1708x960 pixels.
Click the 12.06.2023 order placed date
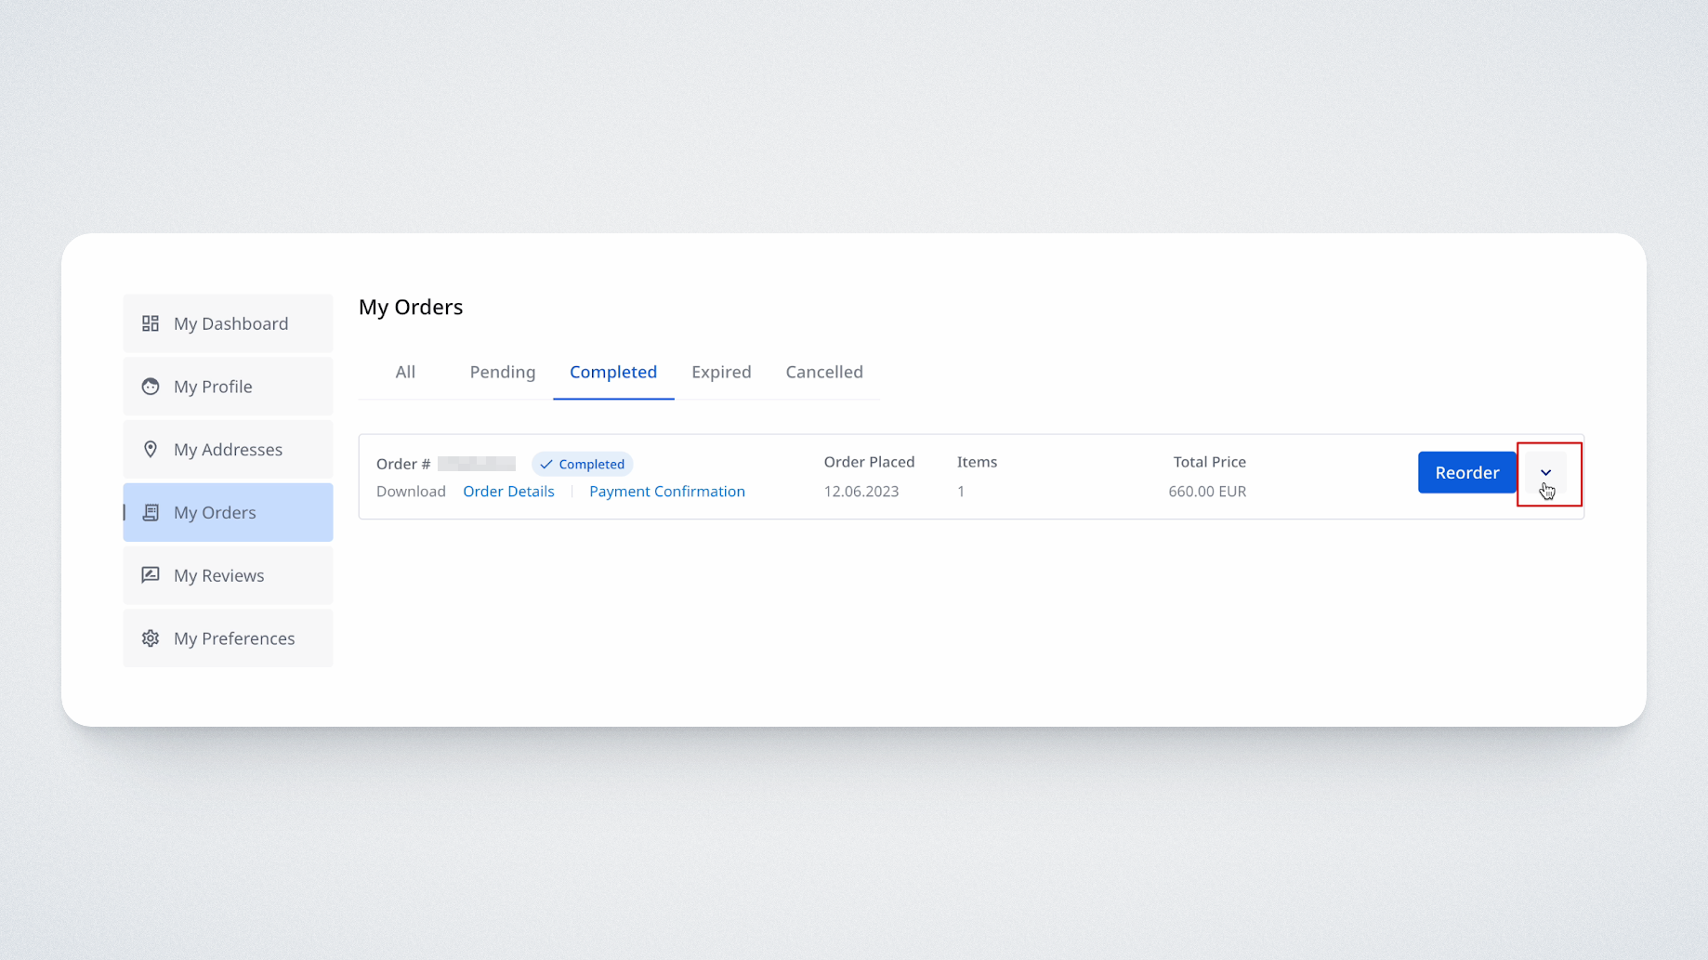point(861,492)
